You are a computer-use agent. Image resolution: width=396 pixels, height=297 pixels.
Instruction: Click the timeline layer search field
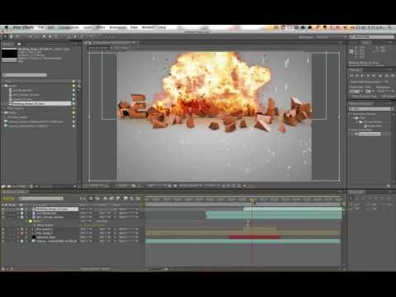pos(41,198)
